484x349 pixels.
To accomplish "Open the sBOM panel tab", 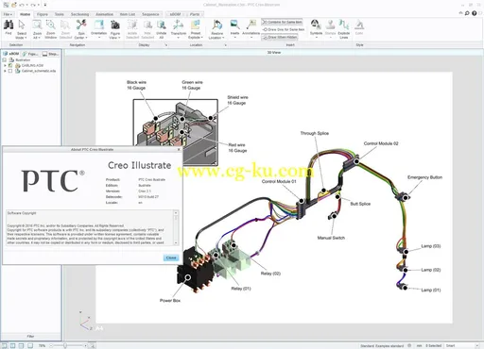I will [11, 54].
